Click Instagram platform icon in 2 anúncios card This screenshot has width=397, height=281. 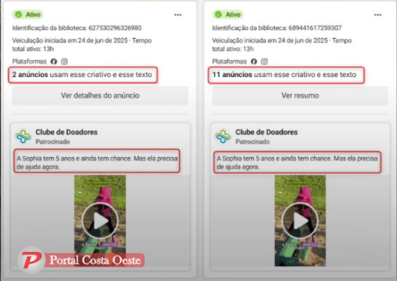(x=65, y=62)
